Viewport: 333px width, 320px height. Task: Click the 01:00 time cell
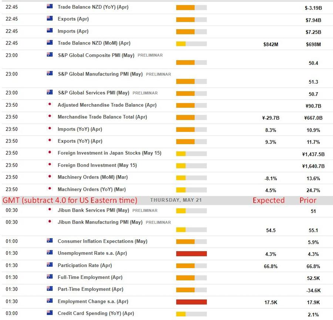tap(12, 241)
